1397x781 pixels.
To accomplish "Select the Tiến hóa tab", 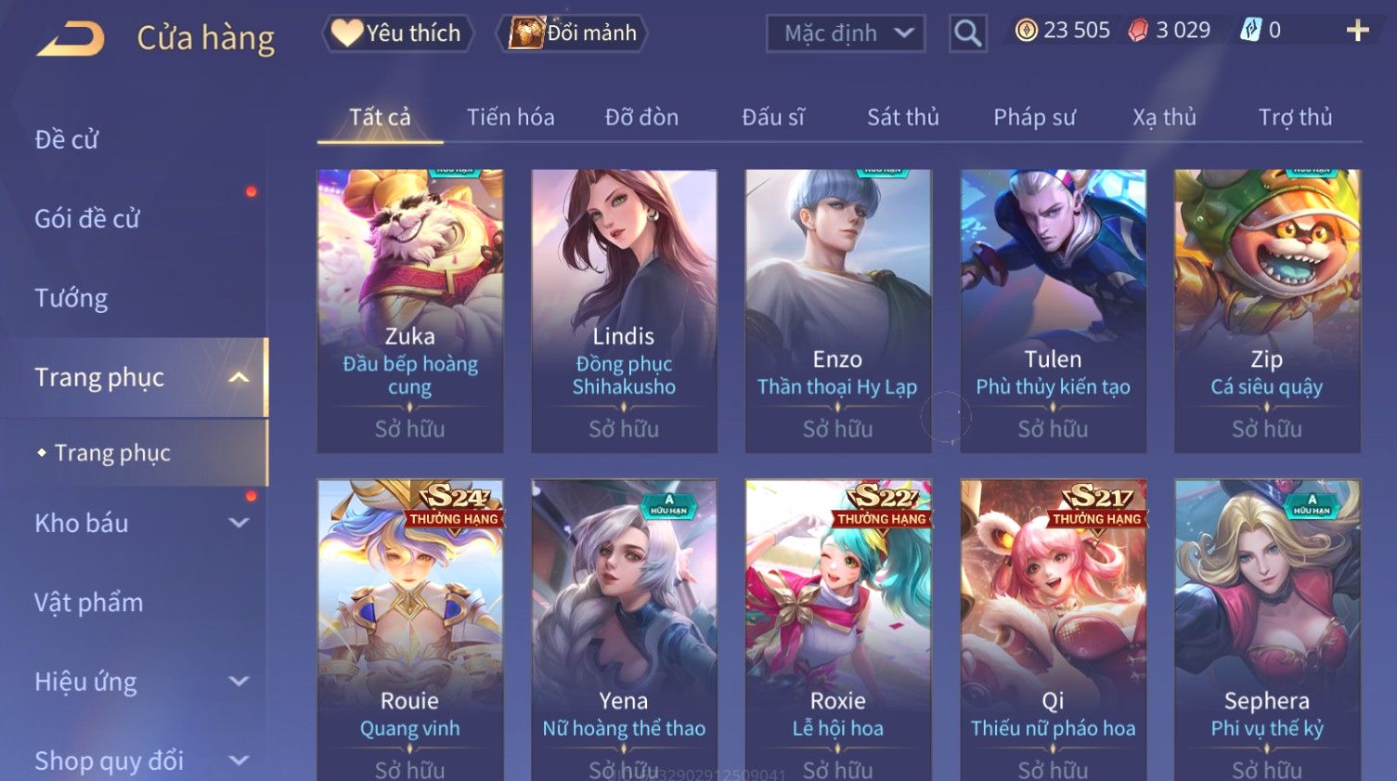I will 511,117.
